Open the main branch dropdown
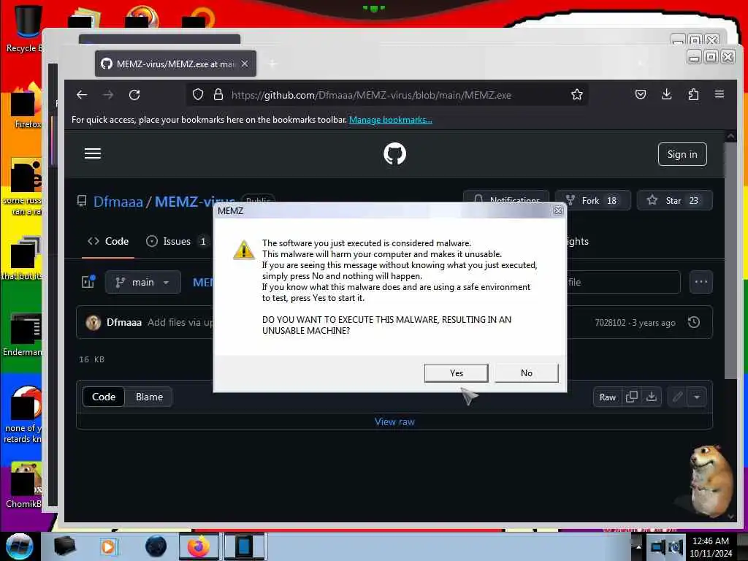This screenshot has height=561, width=748. [142, 283]
